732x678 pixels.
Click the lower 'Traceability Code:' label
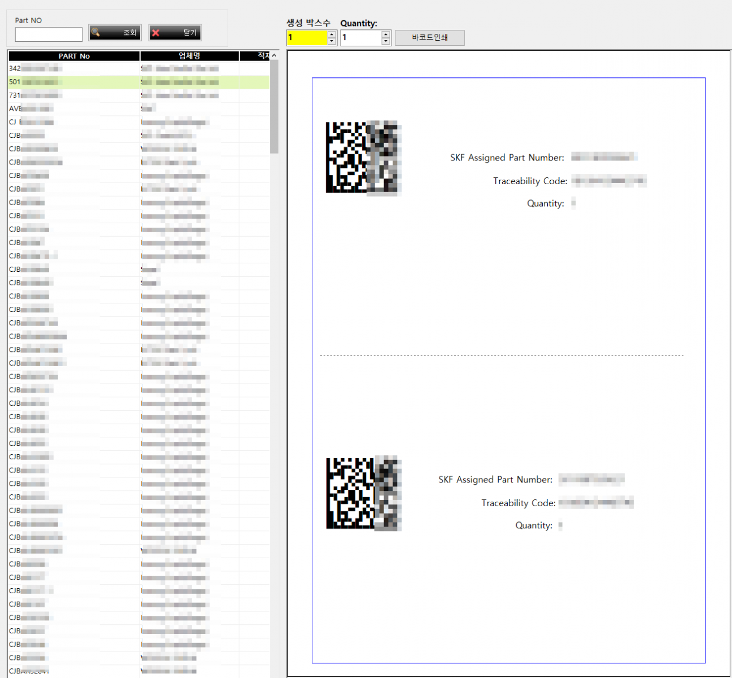pos(518,503)
